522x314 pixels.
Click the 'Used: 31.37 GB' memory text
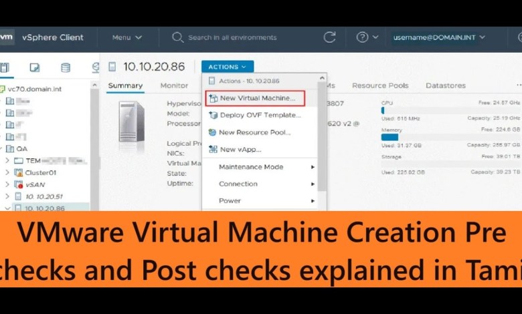coord(402,146)
